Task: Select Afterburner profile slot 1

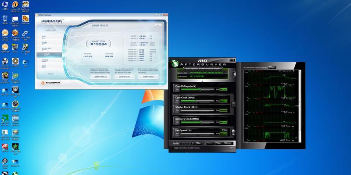Action: coord(181,143)
